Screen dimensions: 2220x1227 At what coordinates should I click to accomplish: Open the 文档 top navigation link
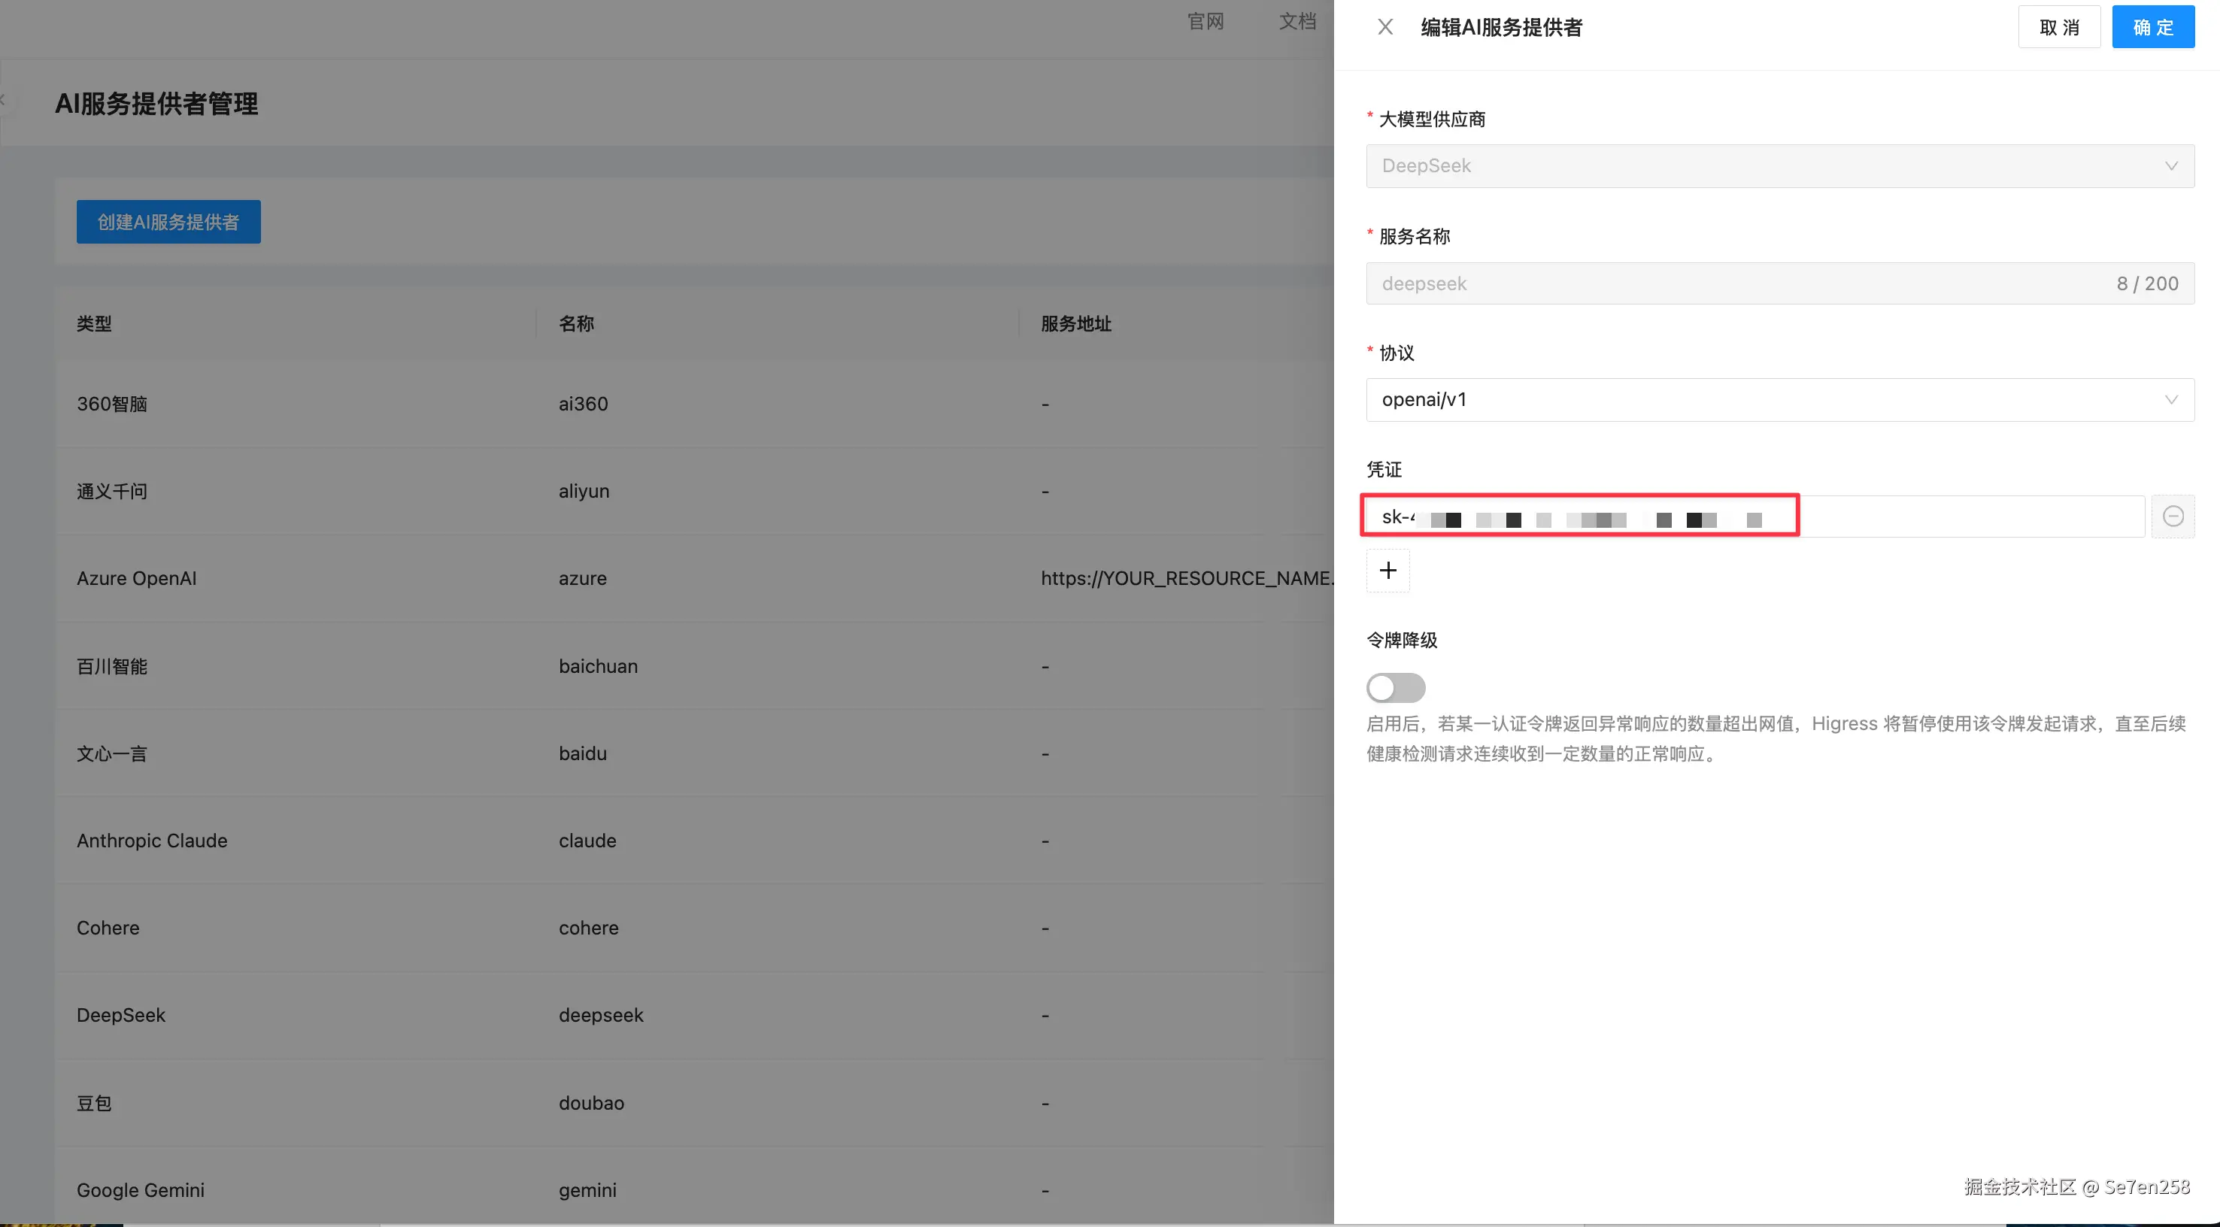click(x=1297, y=22)
